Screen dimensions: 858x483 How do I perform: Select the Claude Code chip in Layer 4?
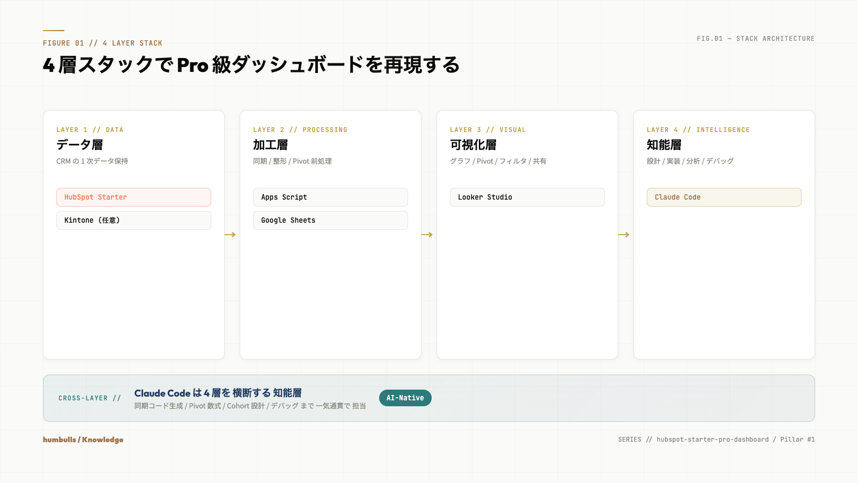[x=724, y=197]
